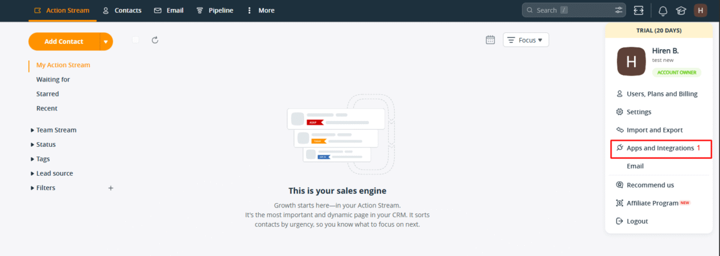Click the search filter sliders icon
720x256 pixels.
(619, 10)
